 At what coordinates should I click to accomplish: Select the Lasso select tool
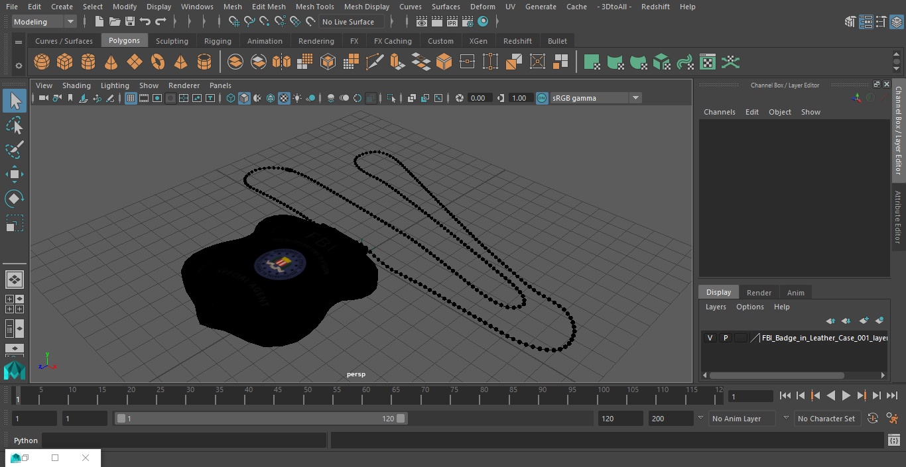click(x=15, y=125)
